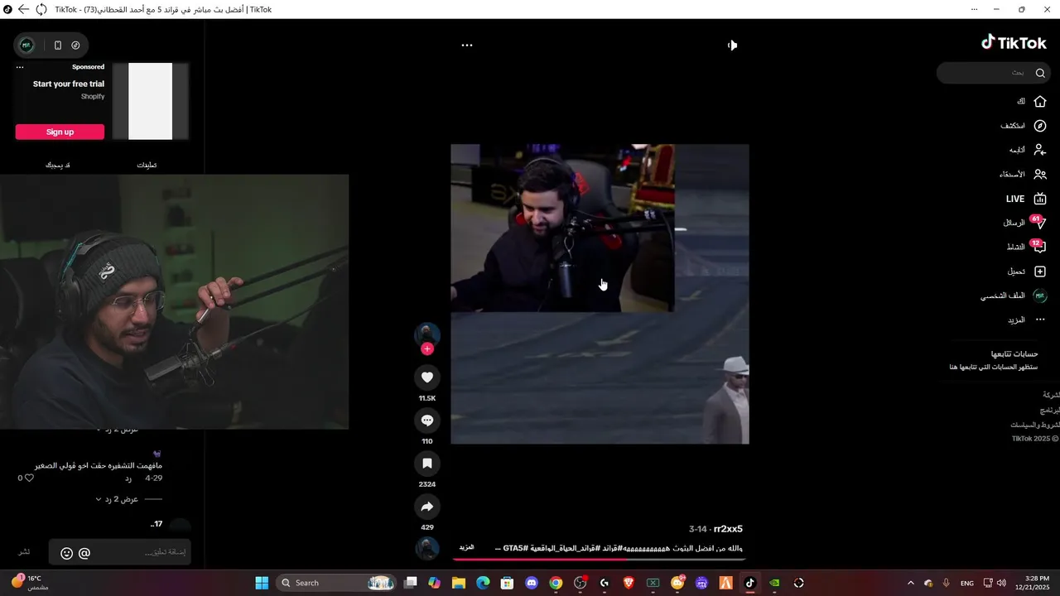Viewport: 1060px width, 596px height.
Task: Click the phone icon in top-left pill
Action: [x=57, y=46]
